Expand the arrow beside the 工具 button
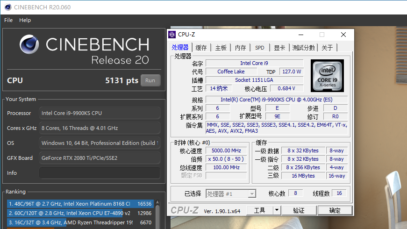 (277, 210)
